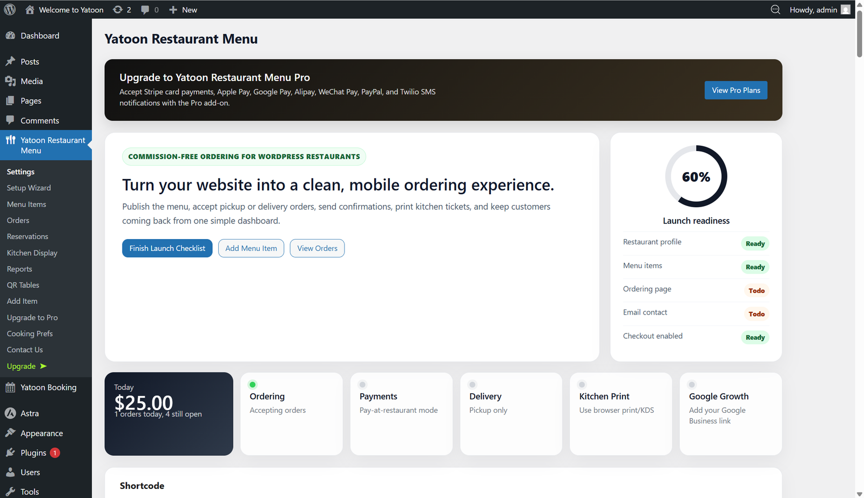This screenshot has width=864, height=498.
Task: Click the Payments status dot
Action: (363, 385)
